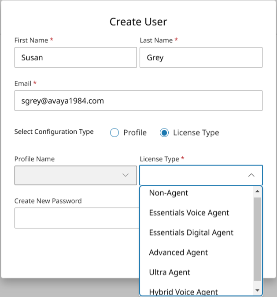The height and width of the screenshot is (297, 277).
Task: Open the Profile Name dropdown
Action: click(76, 175)
